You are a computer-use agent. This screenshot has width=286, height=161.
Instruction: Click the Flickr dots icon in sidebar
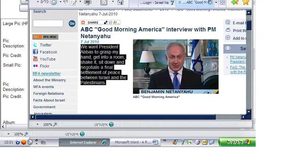(36, 66)
